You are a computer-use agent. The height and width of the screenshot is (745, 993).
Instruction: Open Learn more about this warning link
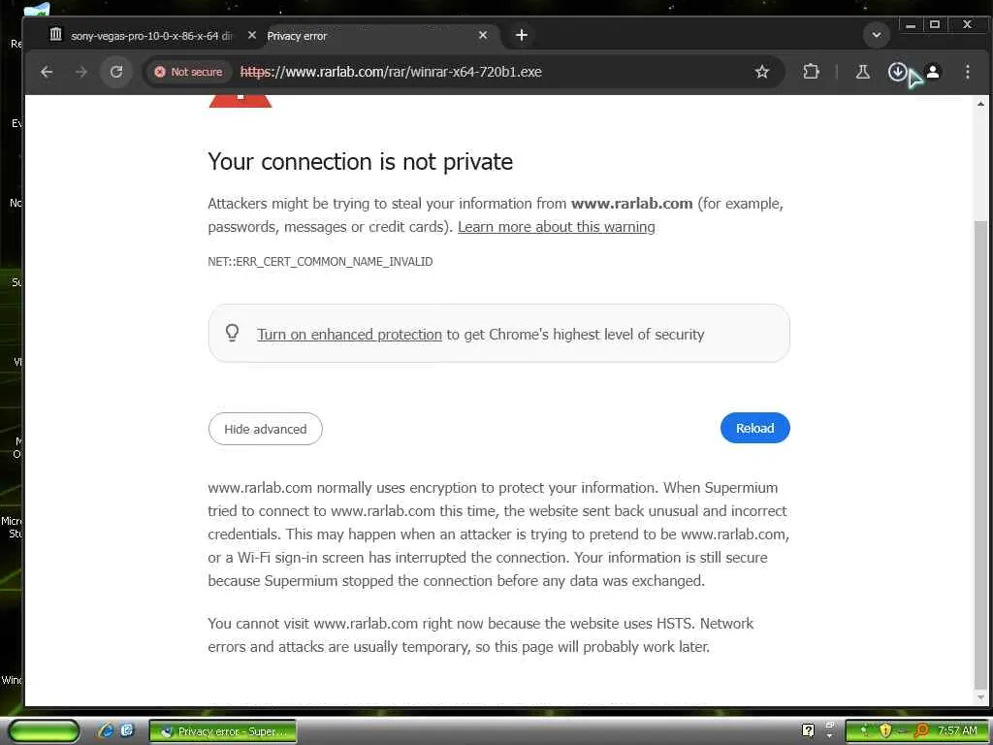[556, 227]
